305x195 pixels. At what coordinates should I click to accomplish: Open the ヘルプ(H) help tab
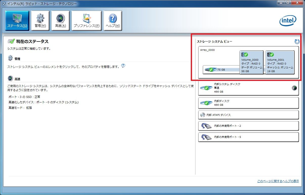tap(113, 21)
